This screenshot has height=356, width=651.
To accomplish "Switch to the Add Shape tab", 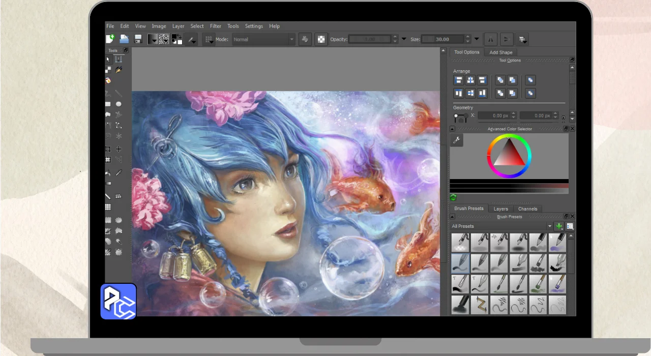I will [500, 52].
